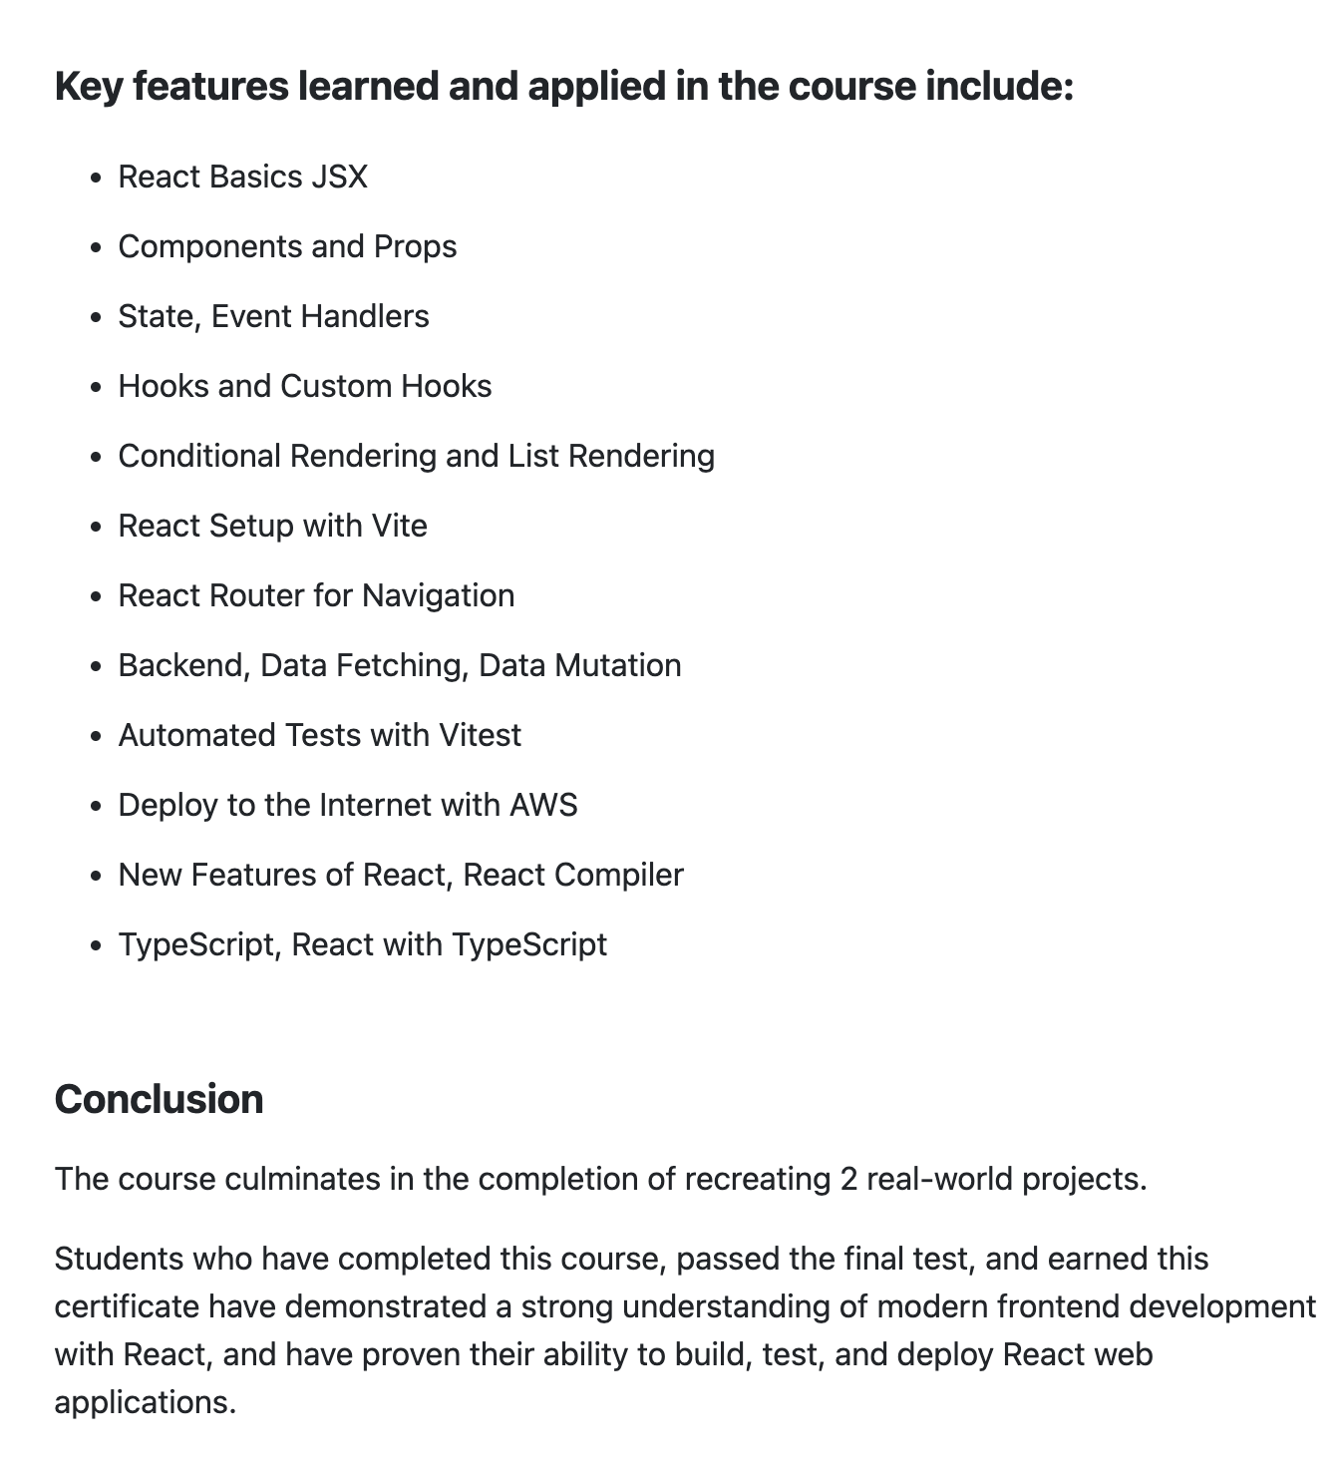Click the final word 'applications.' in the conclusion
The width and height of the screenshot is (1342, 1470).
146,1402
